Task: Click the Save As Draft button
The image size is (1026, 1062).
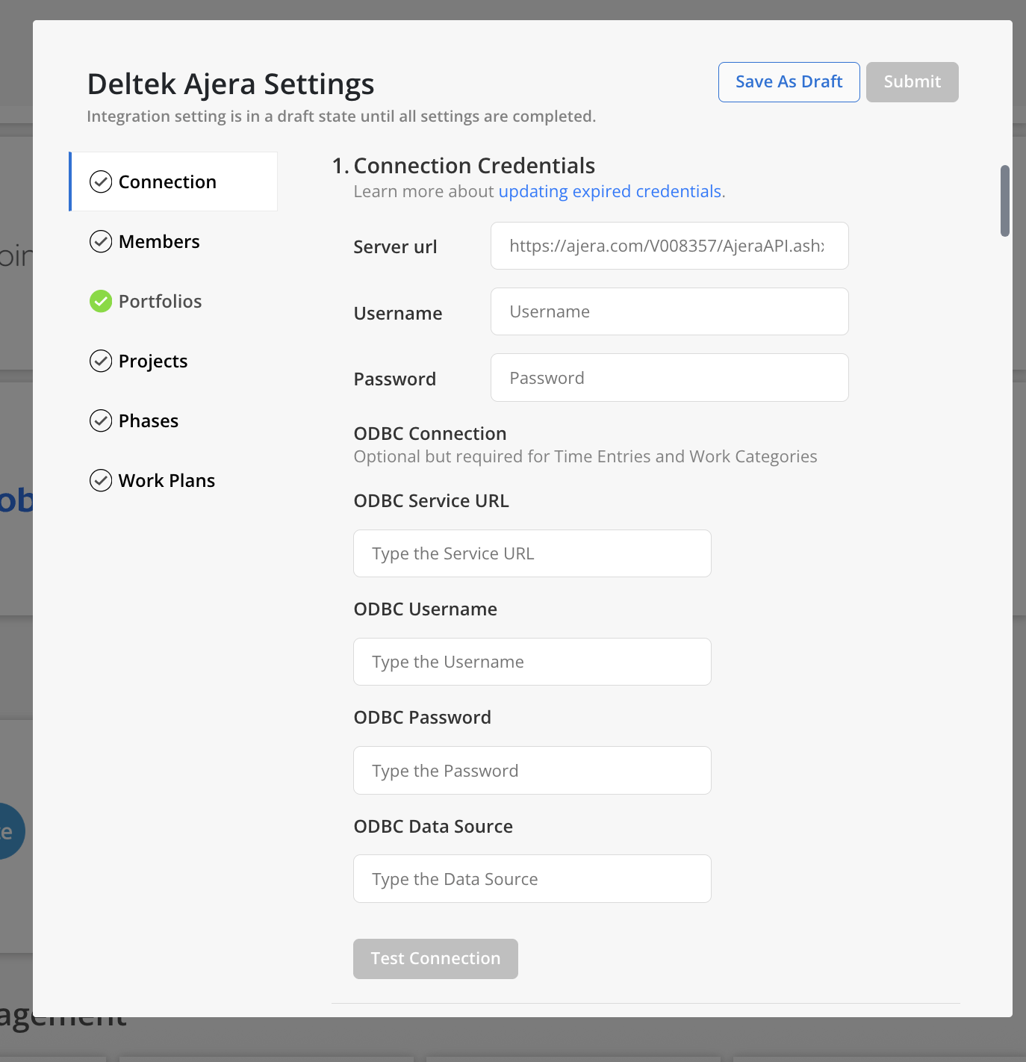Action: coord(789,82)
